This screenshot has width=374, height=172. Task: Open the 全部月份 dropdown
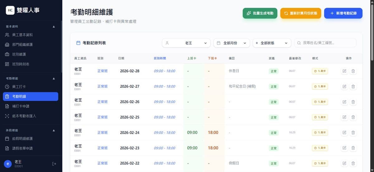(x=232, y=43)
